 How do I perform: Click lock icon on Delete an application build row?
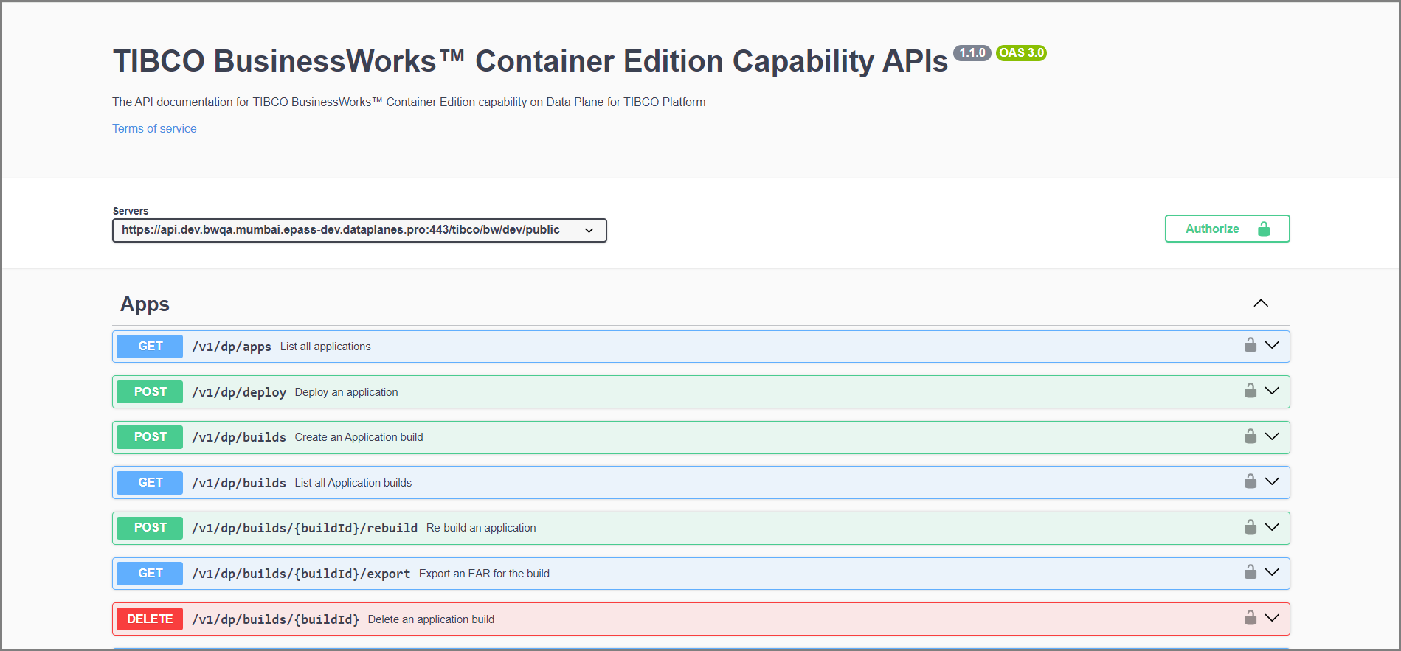[1250, 618]
